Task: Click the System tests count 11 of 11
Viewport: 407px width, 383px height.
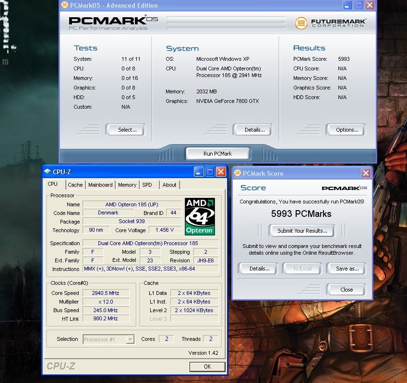Action: (x=131, y=59)
